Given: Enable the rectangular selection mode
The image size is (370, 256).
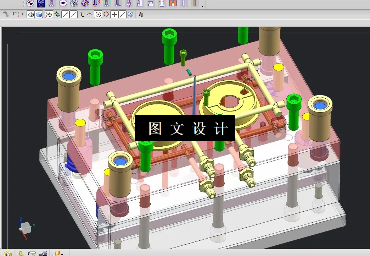Looking at the screenshot, I should [16, 14].
